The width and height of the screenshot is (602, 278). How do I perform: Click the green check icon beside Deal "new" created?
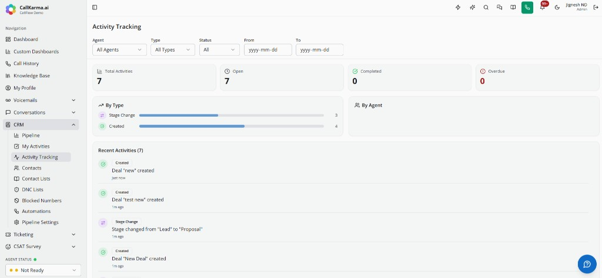point(103,164)
